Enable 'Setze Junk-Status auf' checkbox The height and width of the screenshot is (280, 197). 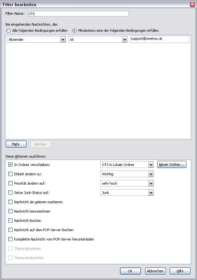point(10,193)
